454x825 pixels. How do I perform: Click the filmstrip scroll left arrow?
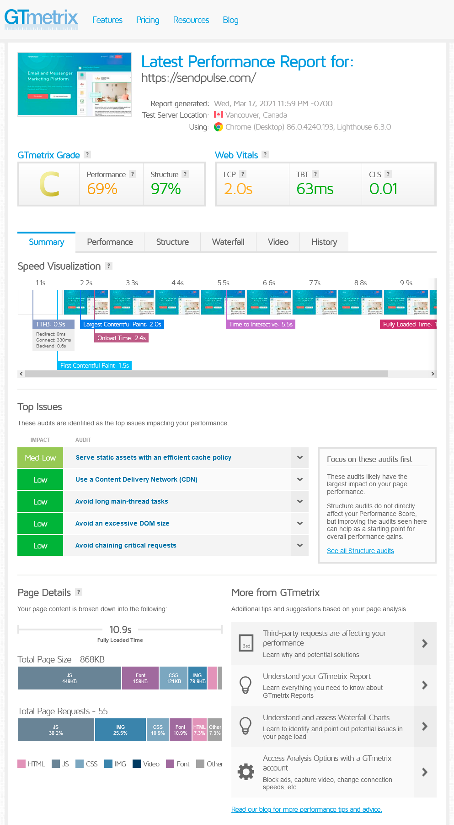pyautogui.click(x=21, y=374)
